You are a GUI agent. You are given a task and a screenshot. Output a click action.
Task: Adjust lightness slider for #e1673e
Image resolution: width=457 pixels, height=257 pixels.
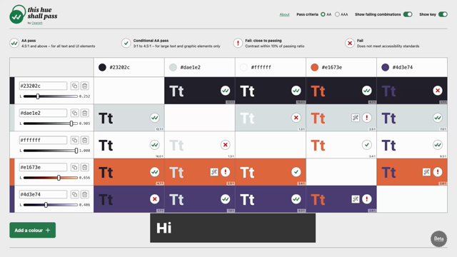coord(51,178)
